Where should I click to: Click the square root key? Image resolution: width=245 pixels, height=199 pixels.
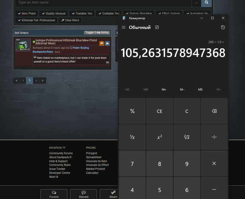coord(187,137)
